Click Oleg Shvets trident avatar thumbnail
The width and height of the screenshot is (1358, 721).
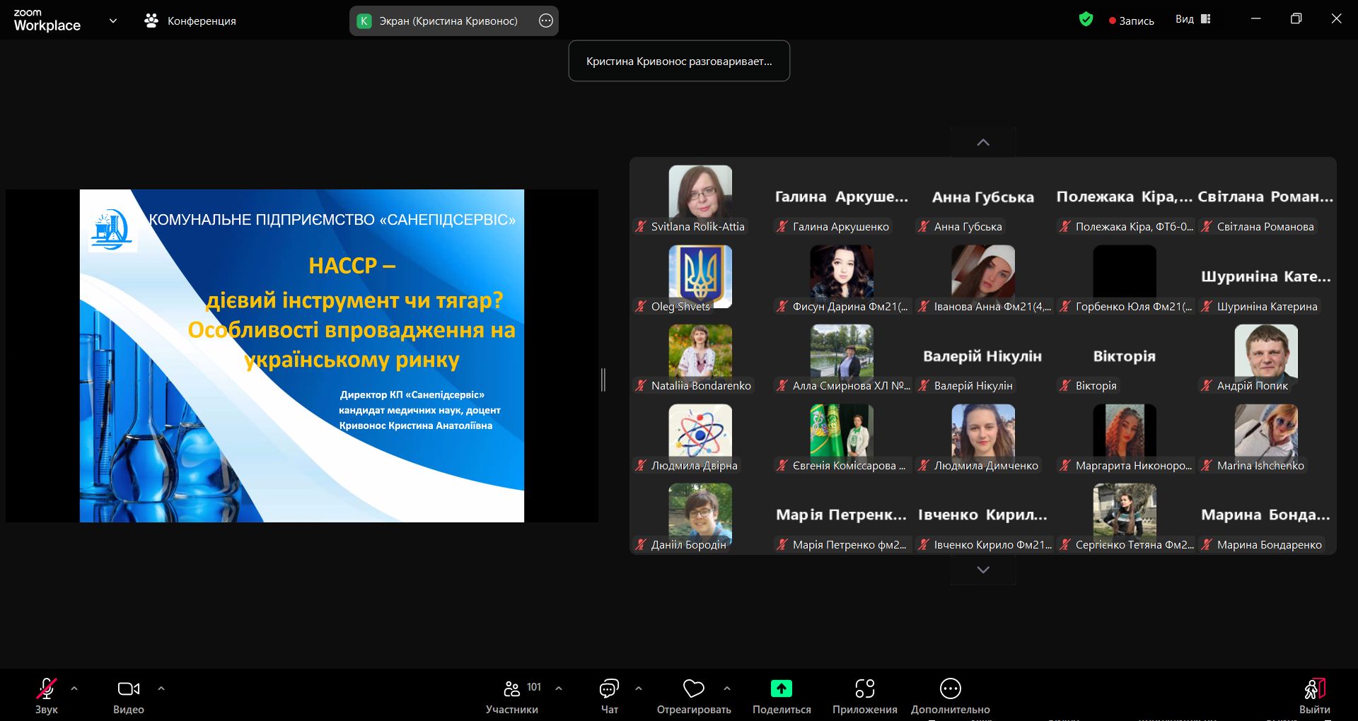pyautogui.click(x=700, y=276)
